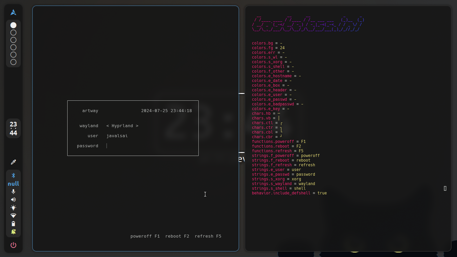Image resolution: width=457 pixels, height=257 pixels.
Task: Click the 'refresh F5' option
Action: point(208,236)
